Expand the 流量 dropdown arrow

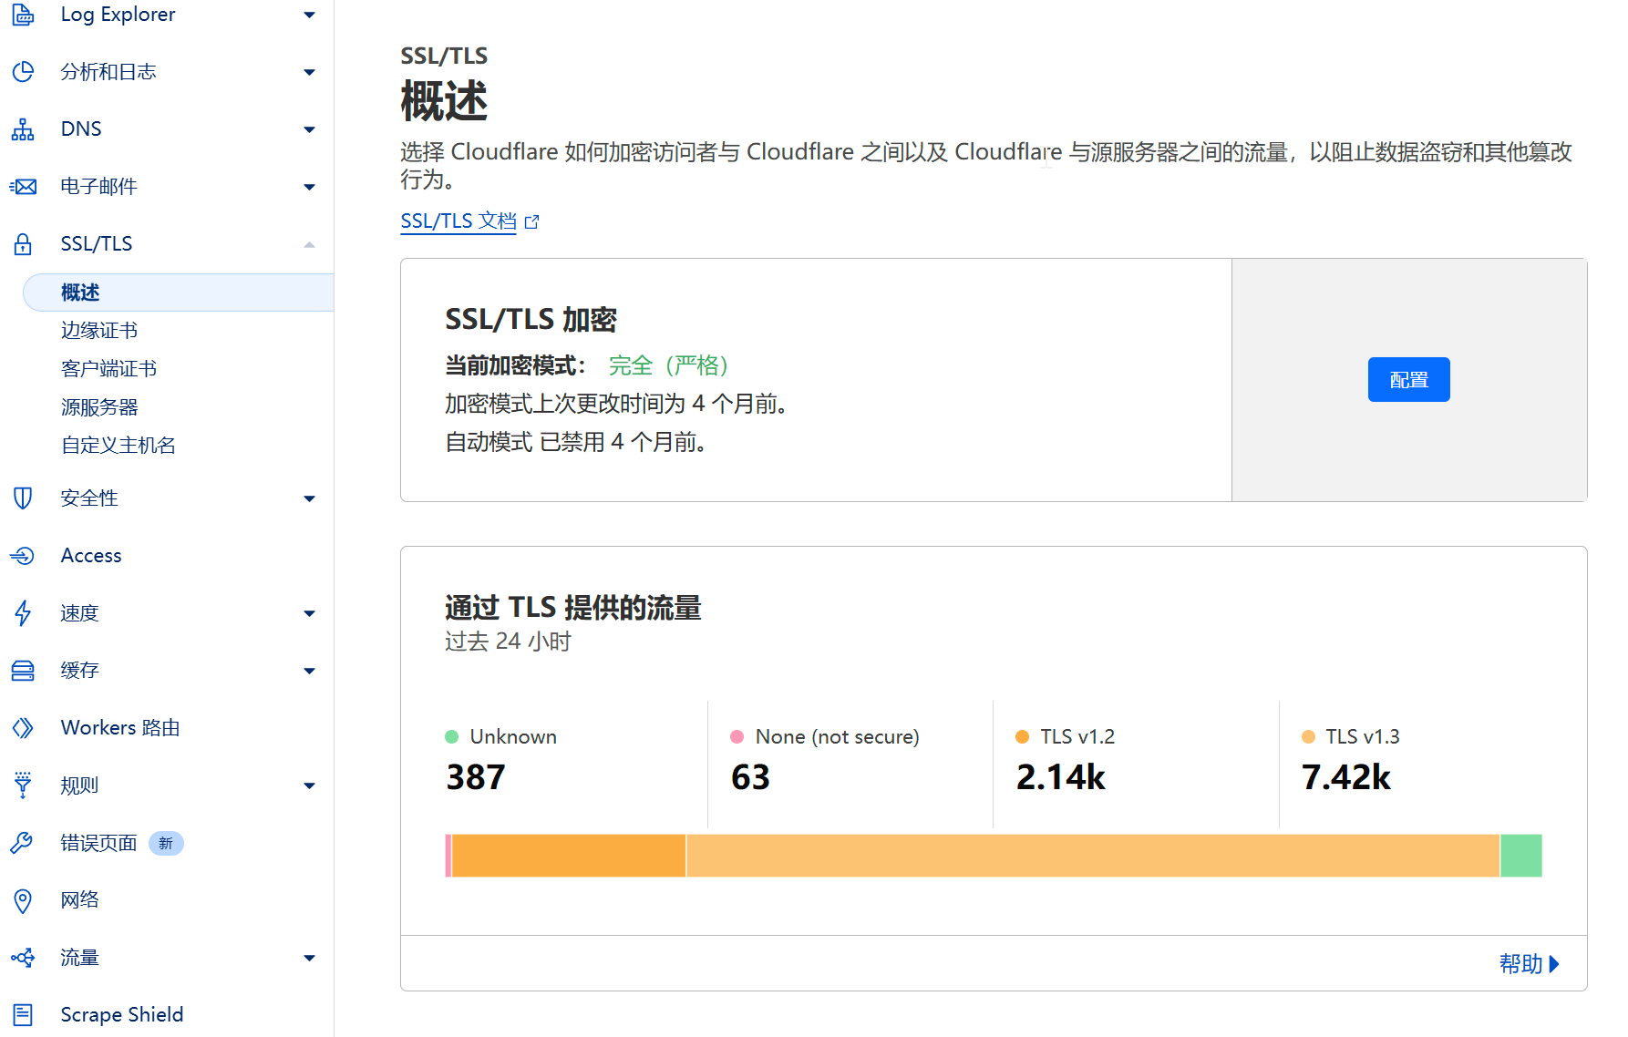pos(309,958)
